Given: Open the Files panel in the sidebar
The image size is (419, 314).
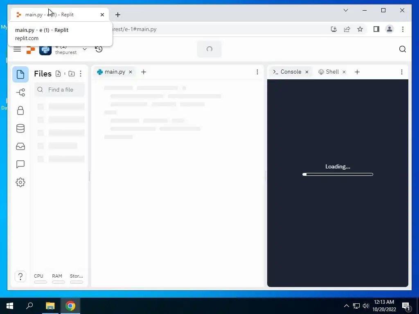Looking at the screenshot, I should pos(20,74).
